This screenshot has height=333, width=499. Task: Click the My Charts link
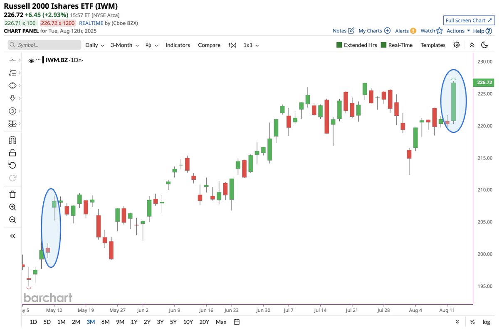[x=370, y=31]
